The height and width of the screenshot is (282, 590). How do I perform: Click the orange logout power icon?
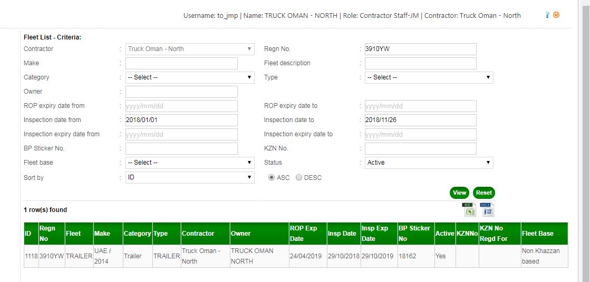click(x=556, y=15)
